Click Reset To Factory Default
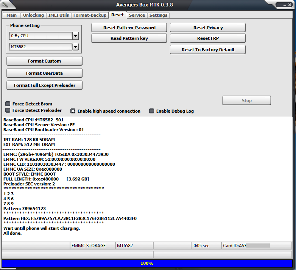296x270 pixels. coord(208,50)
